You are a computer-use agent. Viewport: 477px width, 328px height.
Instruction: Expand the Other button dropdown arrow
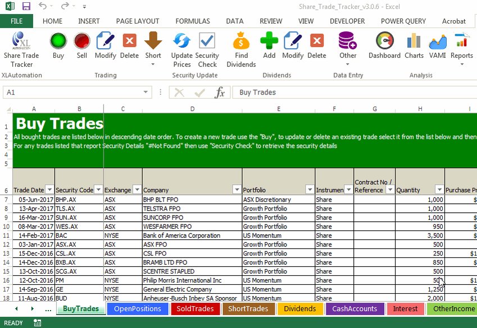[x=347, y=64]
